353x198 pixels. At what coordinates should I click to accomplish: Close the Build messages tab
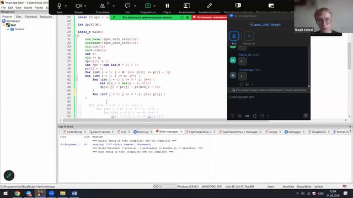tap(181, 131)
